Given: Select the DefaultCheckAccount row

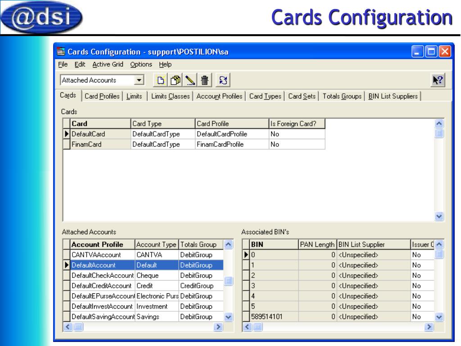Looking at the screenshot, I should click(144, 275).
